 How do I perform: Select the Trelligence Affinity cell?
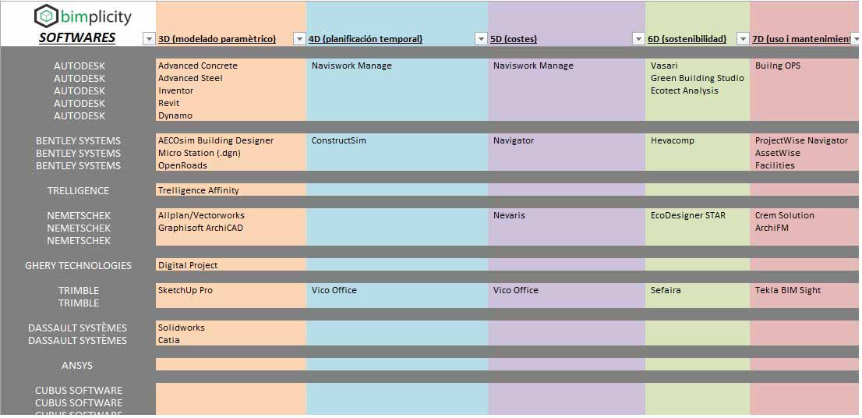(199, 190)
